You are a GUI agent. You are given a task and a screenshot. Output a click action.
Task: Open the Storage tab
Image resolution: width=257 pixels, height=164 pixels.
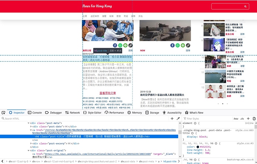[152, 113]
